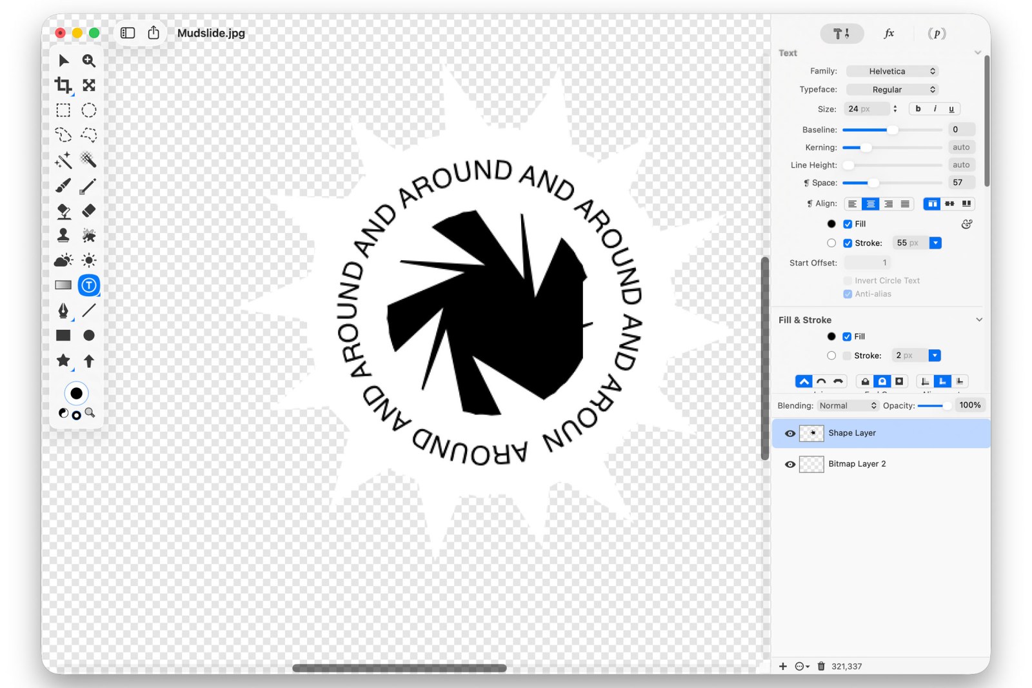Uncheck the Text Stroke checkbox
1032x688 pixels.
(848, 243)
